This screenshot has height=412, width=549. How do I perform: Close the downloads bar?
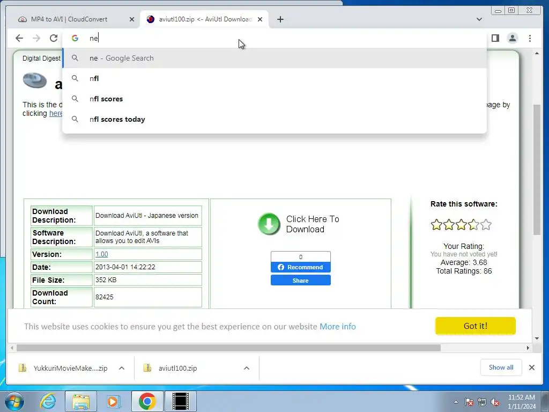(532, 367)
